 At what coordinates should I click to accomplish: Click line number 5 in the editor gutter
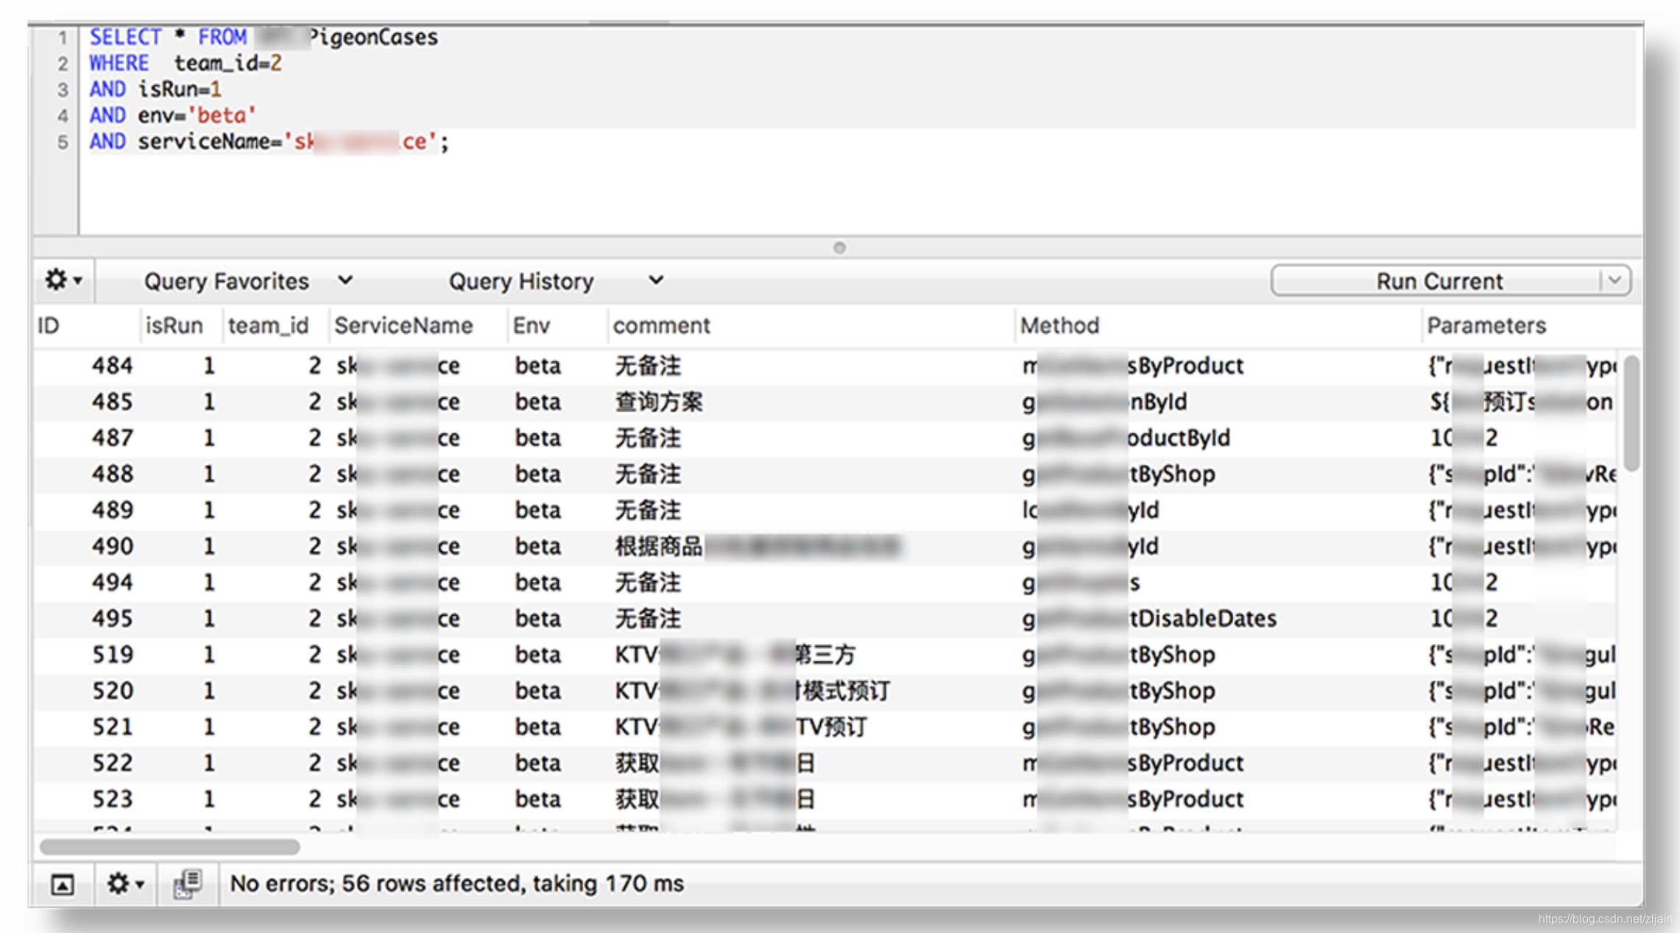click(x=63, y=142)
